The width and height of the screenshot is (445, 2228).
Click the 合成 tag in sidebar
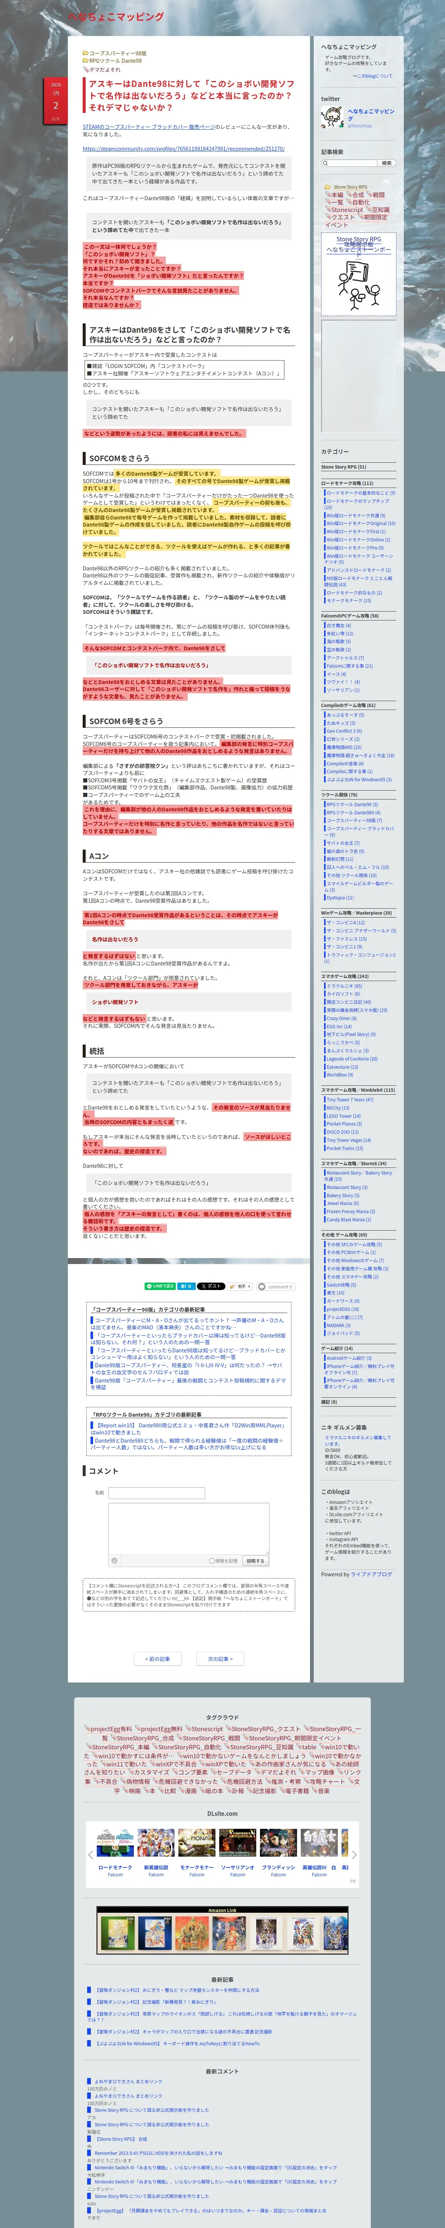pos(356,195)
